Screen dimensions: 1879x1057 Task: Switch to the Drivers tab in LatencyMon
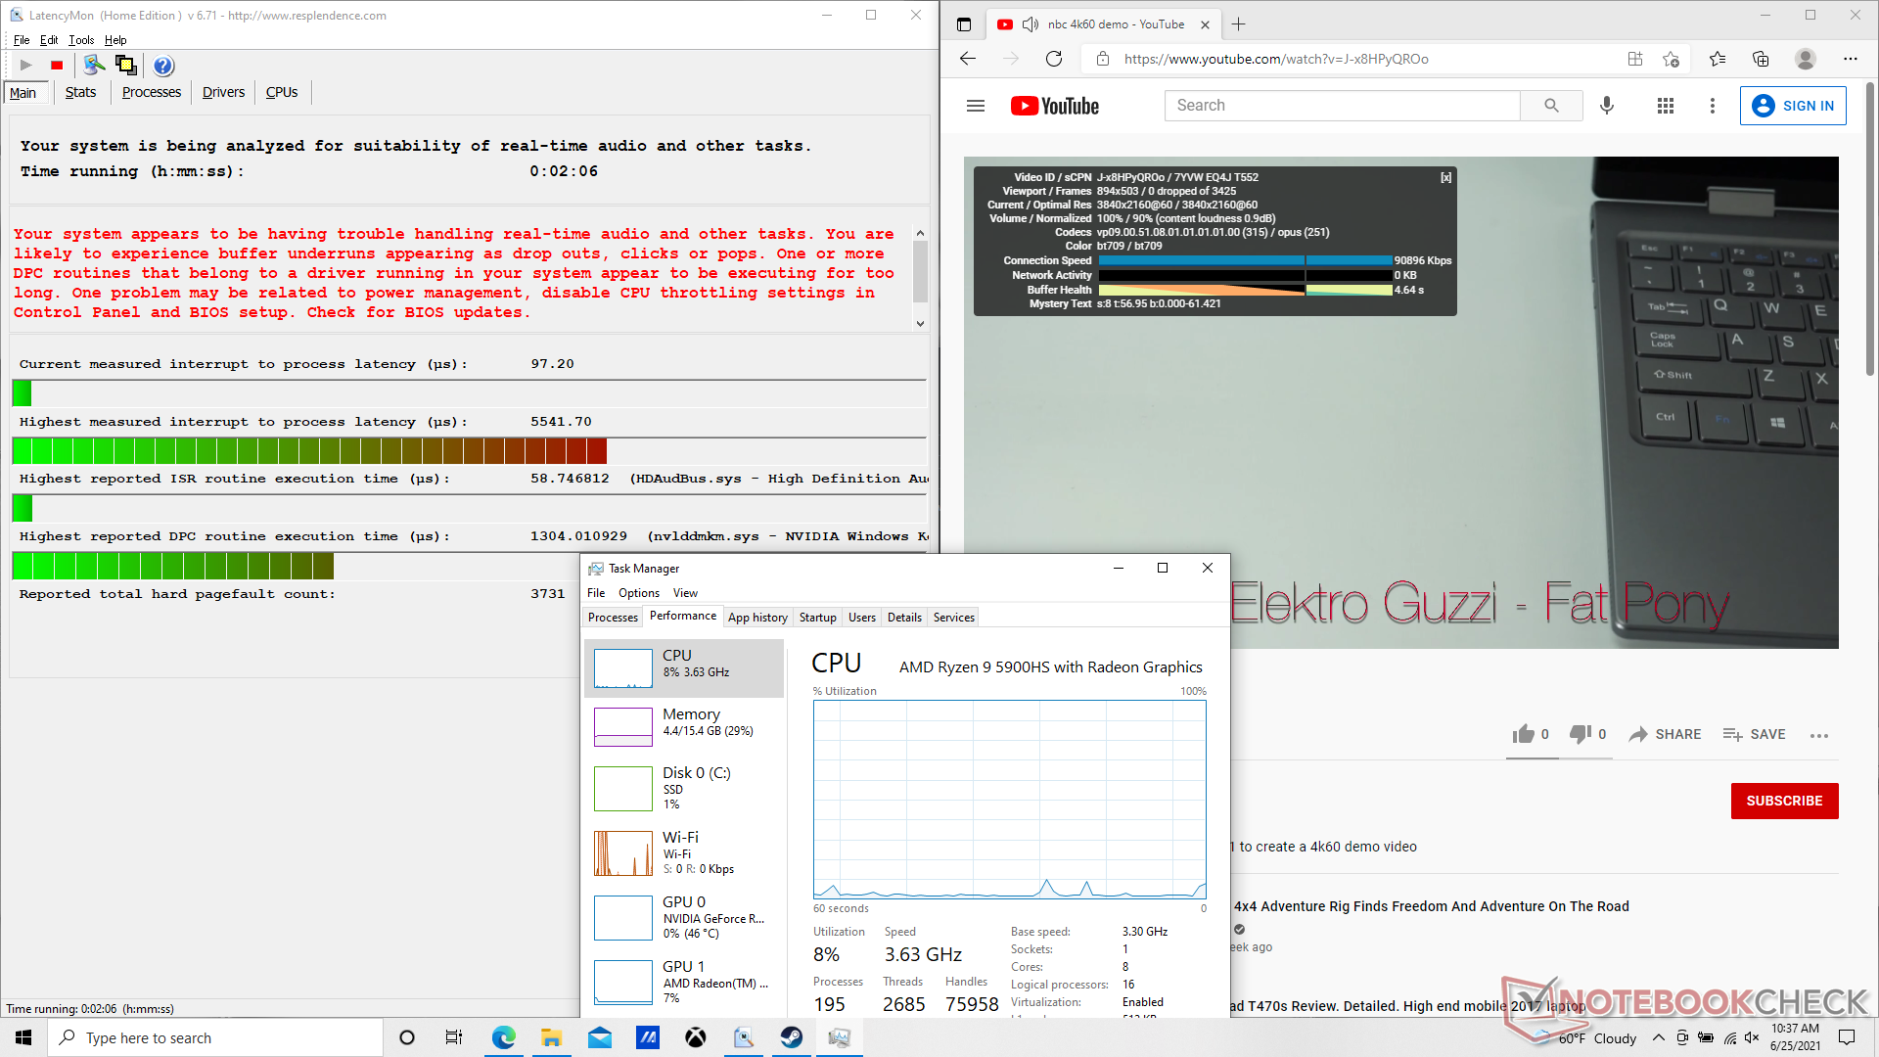coord(223,92)
